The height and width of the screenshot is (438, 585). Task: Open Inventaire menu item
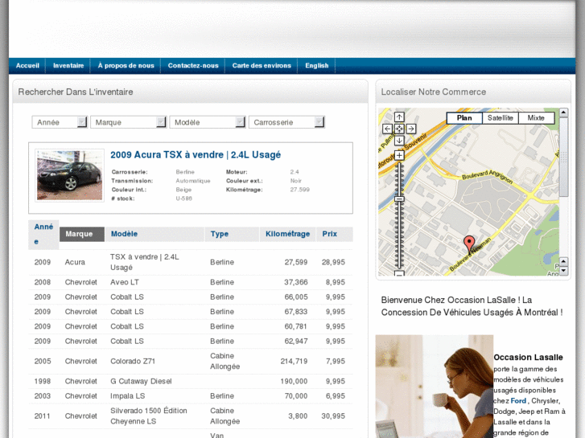[68, 66]
